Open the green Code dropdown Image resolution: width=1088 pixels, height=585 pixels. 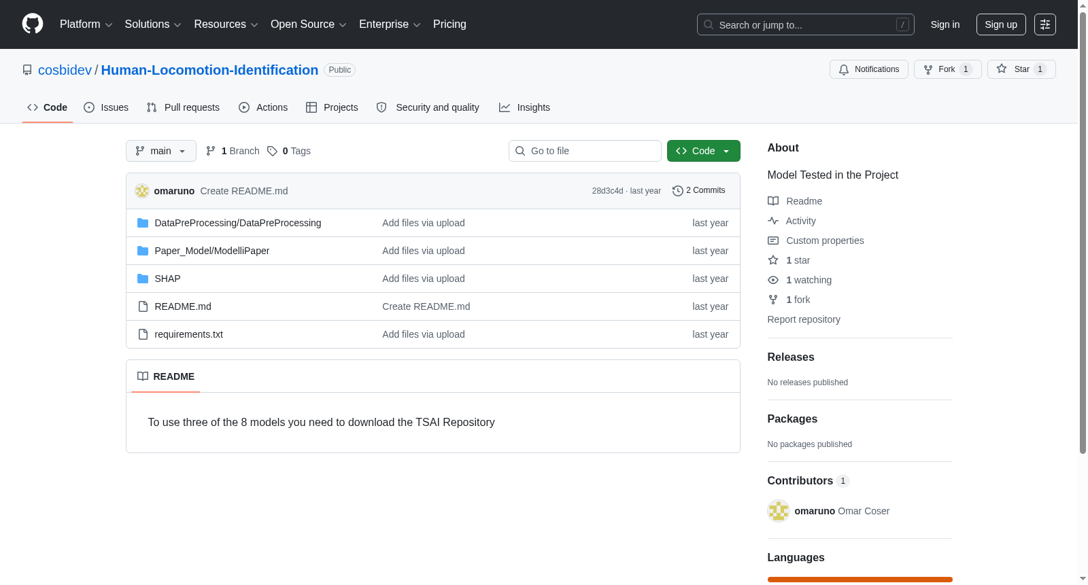704,151
